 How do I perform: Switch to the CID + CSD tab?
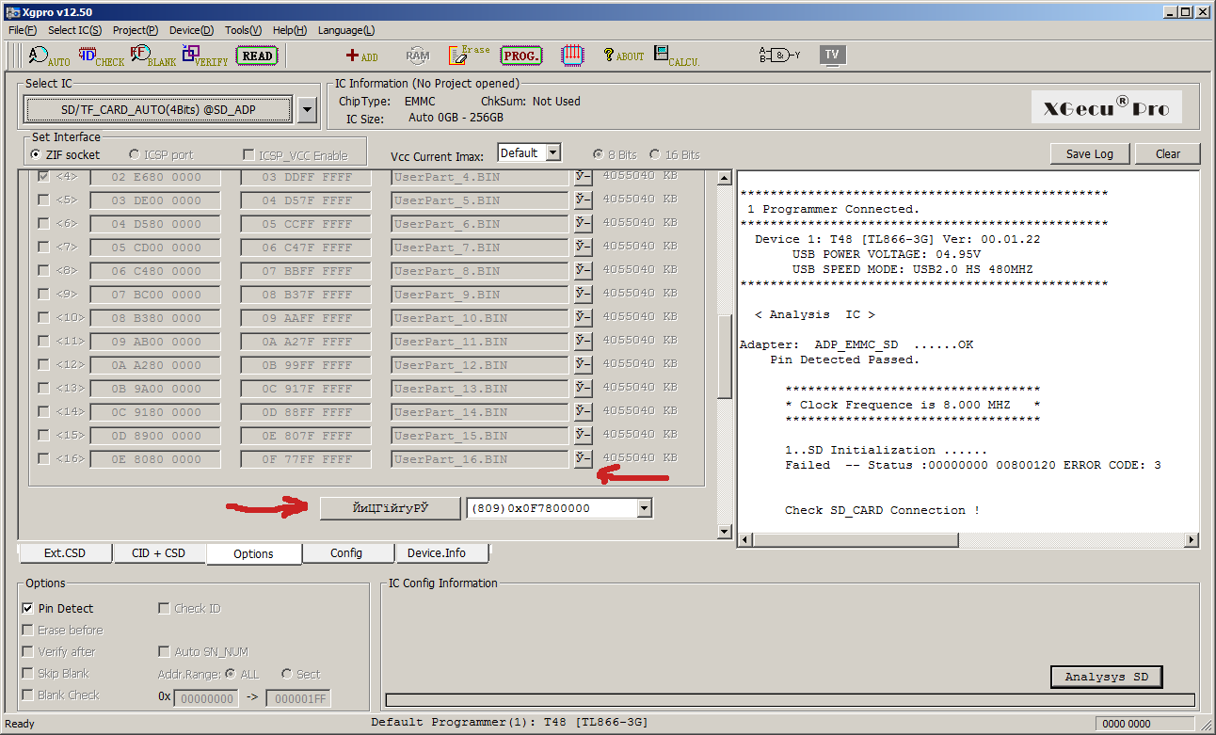point(159,553)
